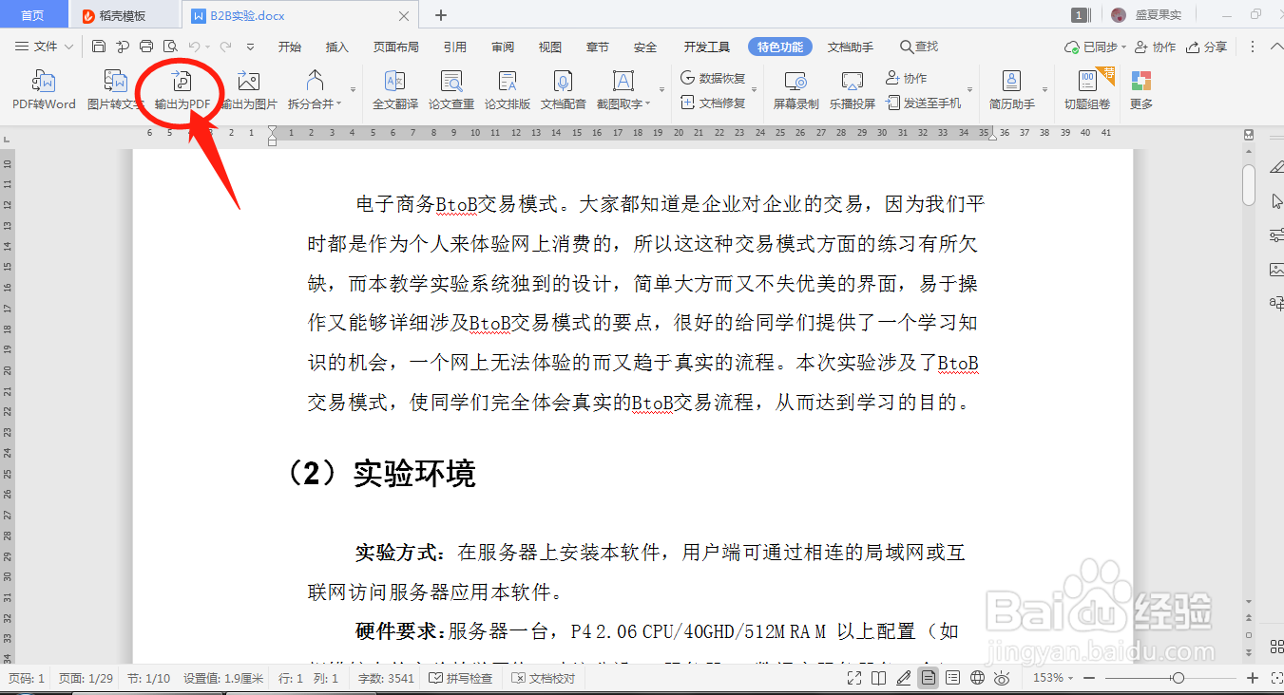
Task: Open the 截图取字 dropdown arrow
Action: point(647,103)
